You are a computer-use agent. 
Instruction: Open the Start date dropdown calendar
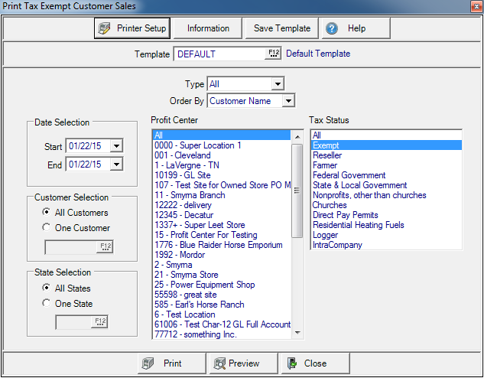tap(116, 145)
